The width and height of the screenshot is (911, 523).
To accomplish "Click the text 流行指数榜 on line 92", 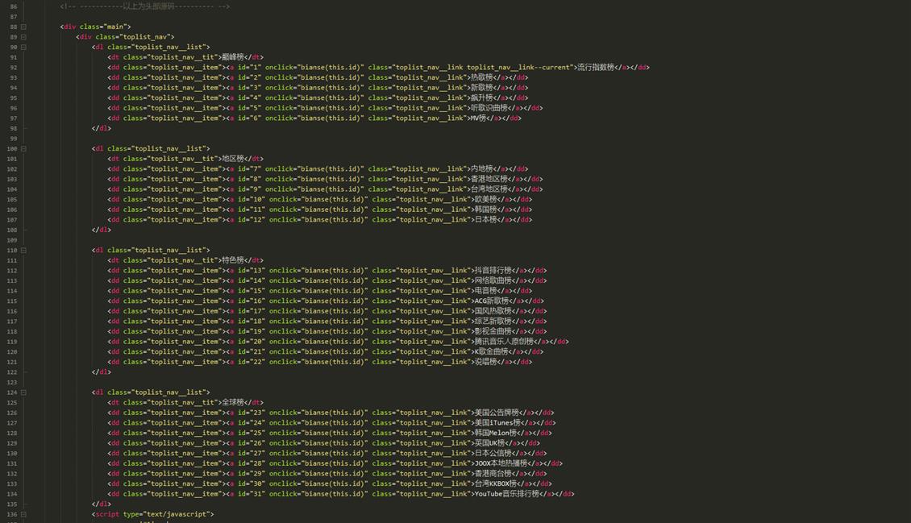I will (x=596, y=68).
